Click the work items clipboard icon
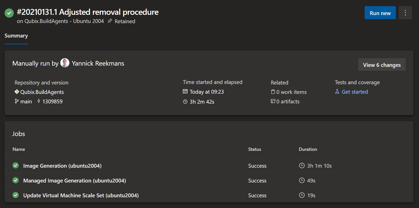 (x=273, y=92)
